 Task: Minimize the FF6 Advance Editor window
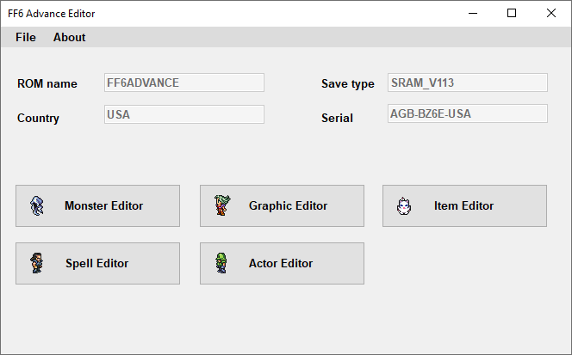click(x=473, y=14)
